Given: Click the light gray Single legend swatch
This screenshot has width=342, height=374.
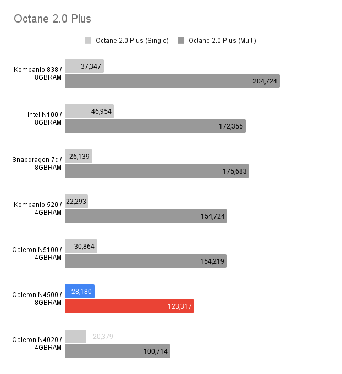Looking at the screenshot, I should click(87, 41).
